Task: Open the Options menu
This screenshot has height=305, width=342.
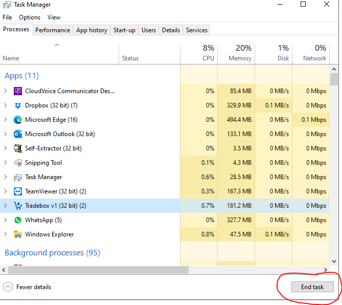Action: (x=30, y=17)
